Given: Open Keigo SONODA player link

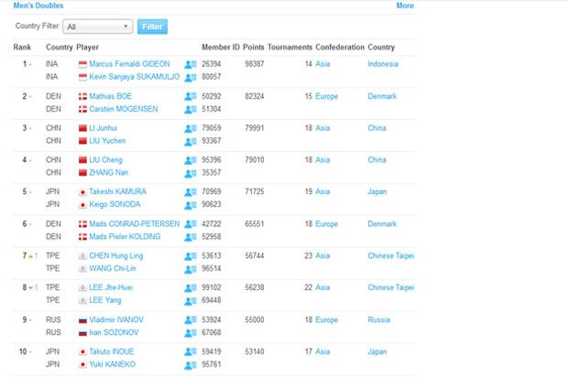Looking at the screenshot, I should click(115, 204).
